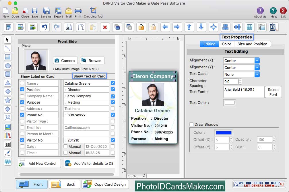Click the Mail icon

pos(69,11)
